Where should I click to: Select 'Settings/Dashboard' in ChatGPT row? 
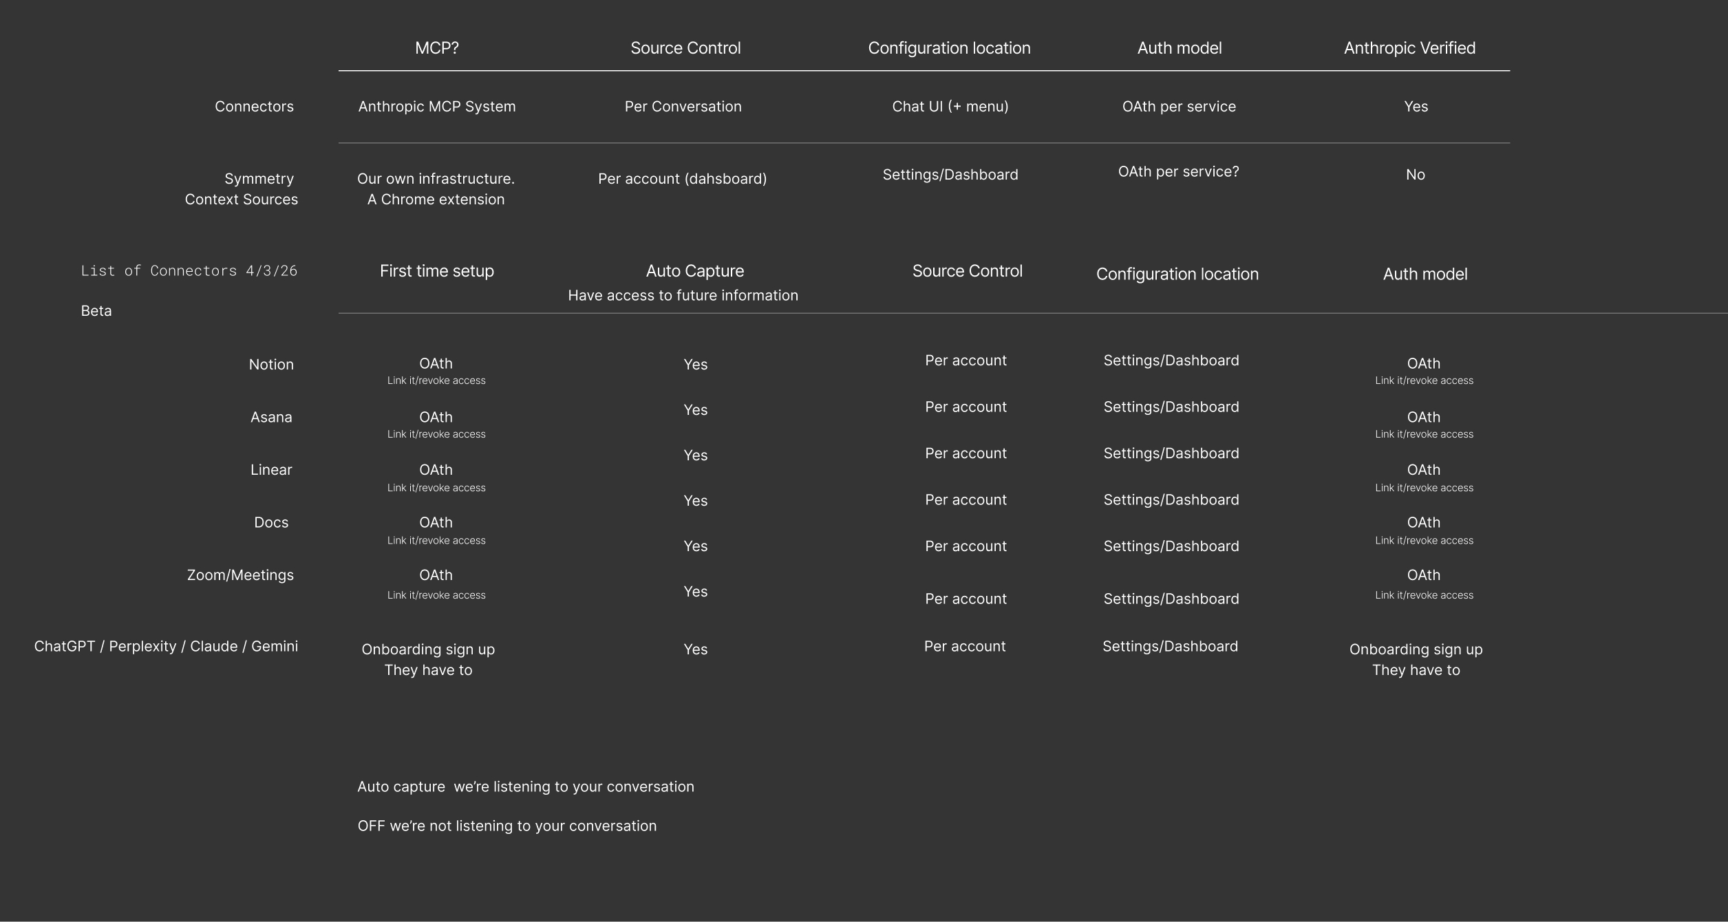pos(1170,647)
